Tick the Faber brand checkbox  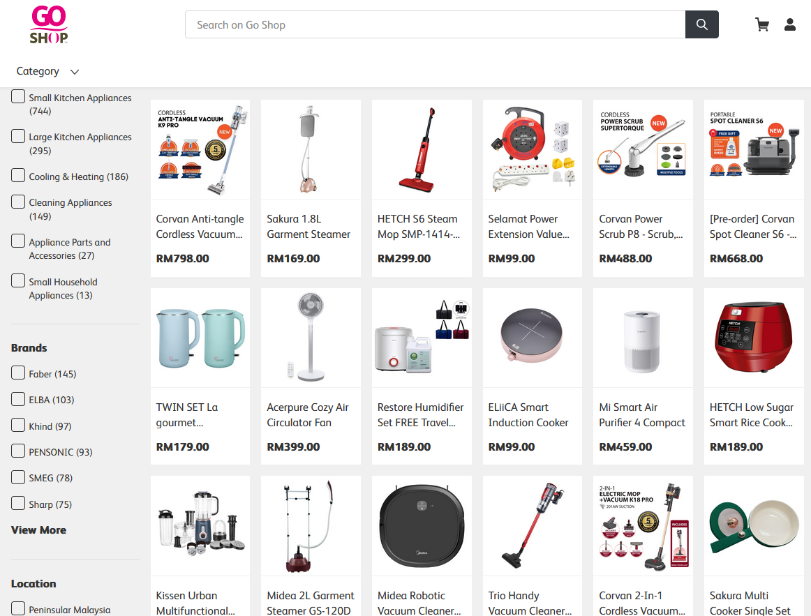click(x=18, y=373)
